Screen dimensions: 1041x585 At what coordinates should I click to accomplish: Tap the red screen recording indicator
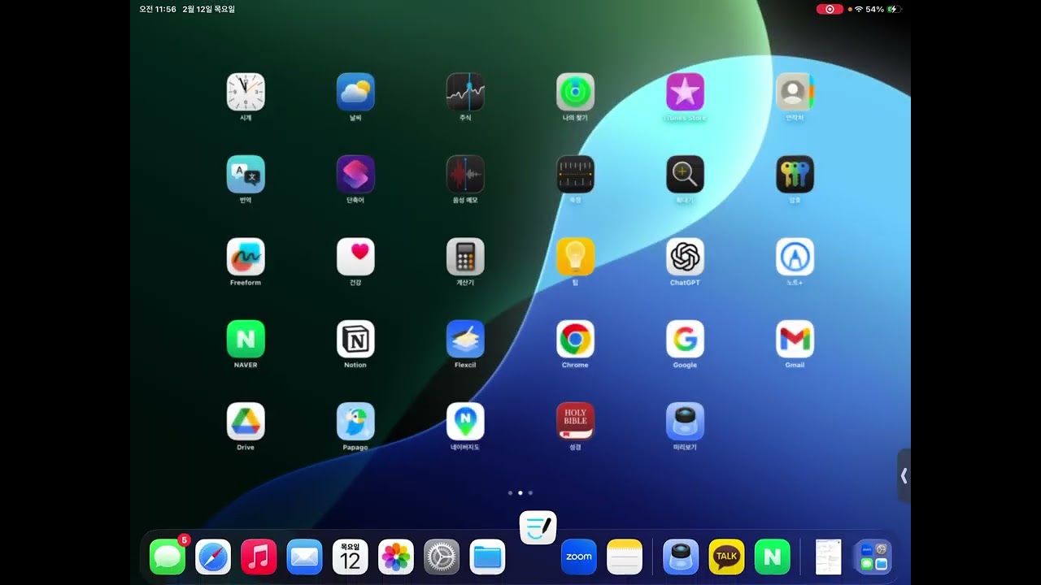(x=830, y=9)
